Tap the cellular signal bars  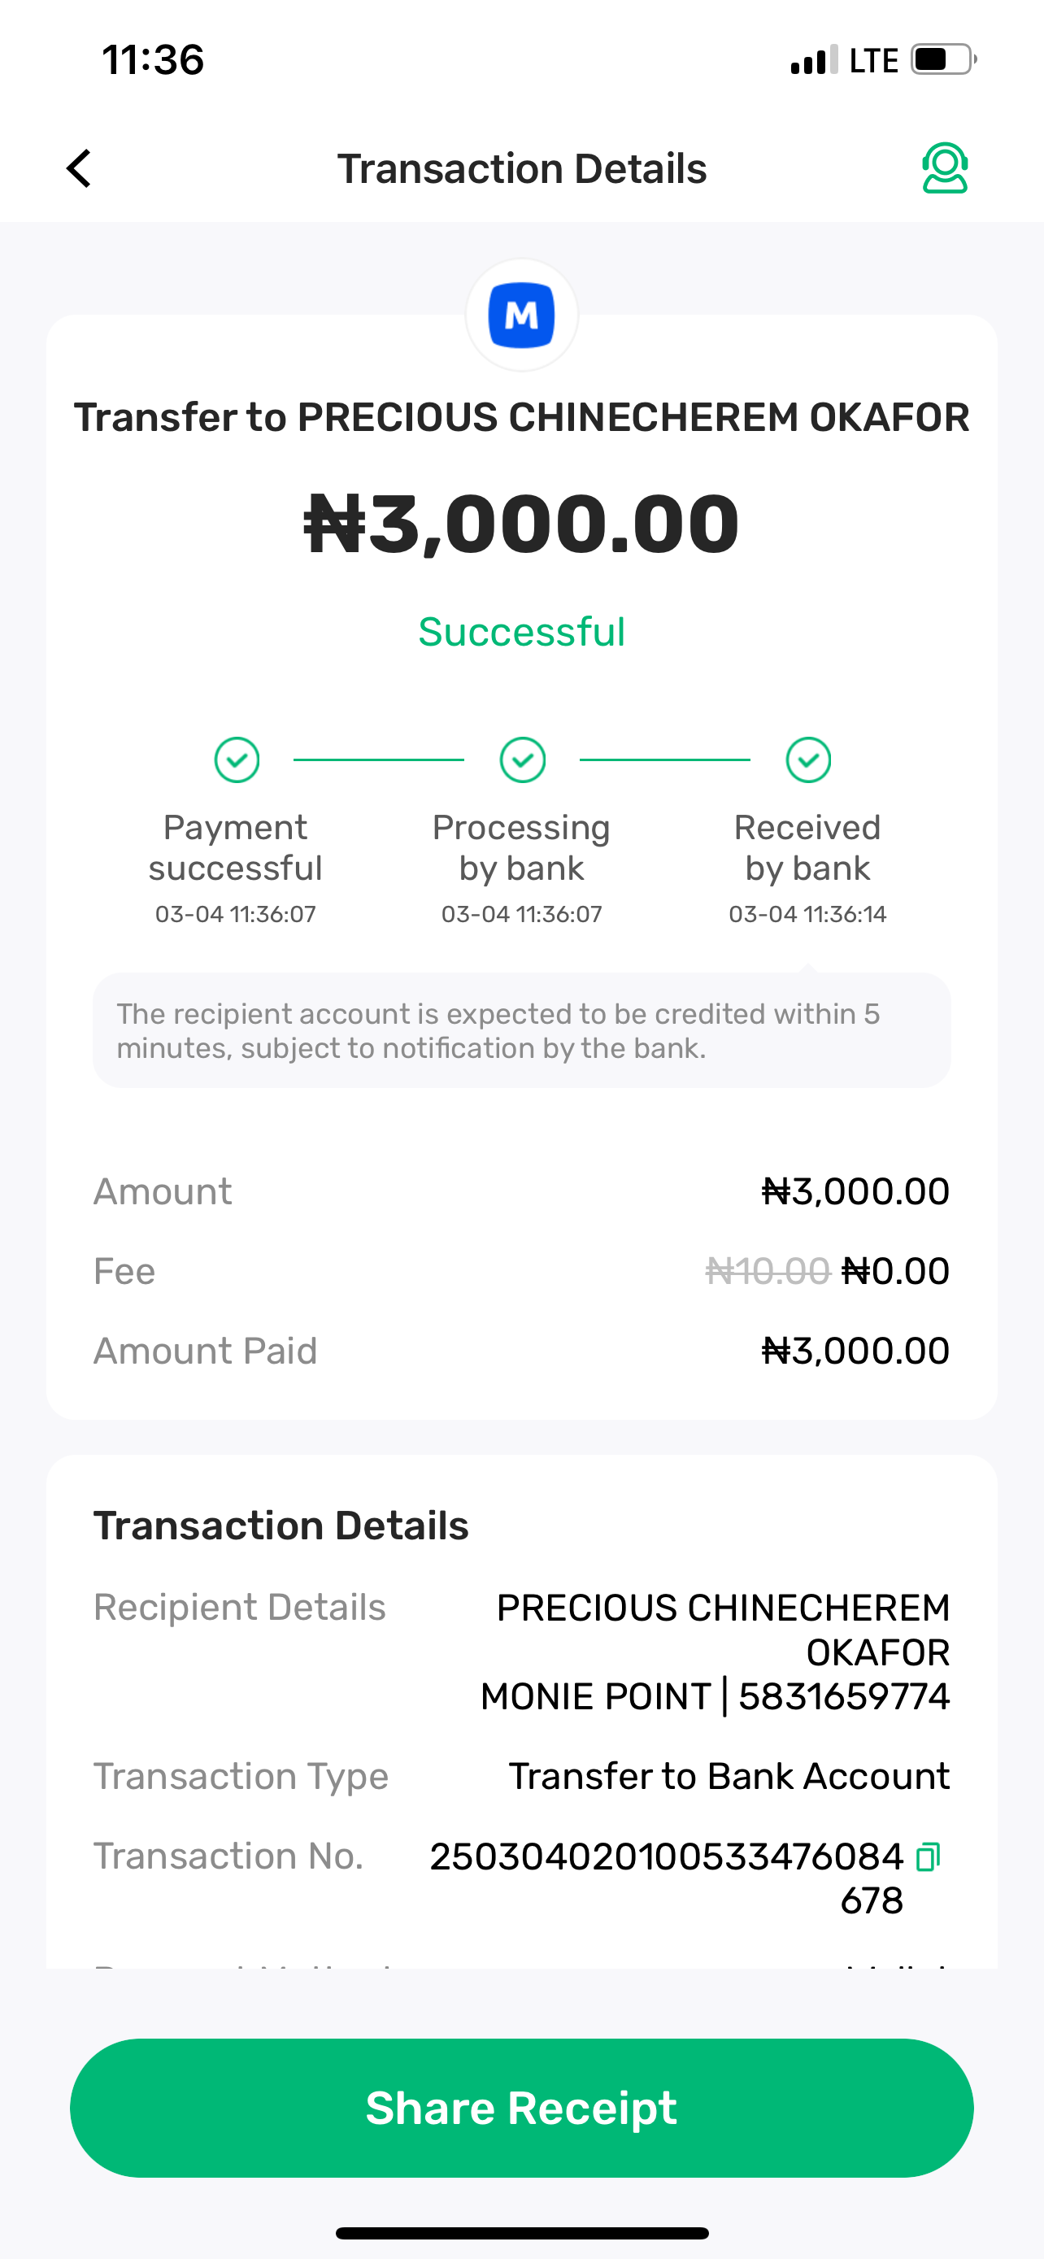coord(813,60)
